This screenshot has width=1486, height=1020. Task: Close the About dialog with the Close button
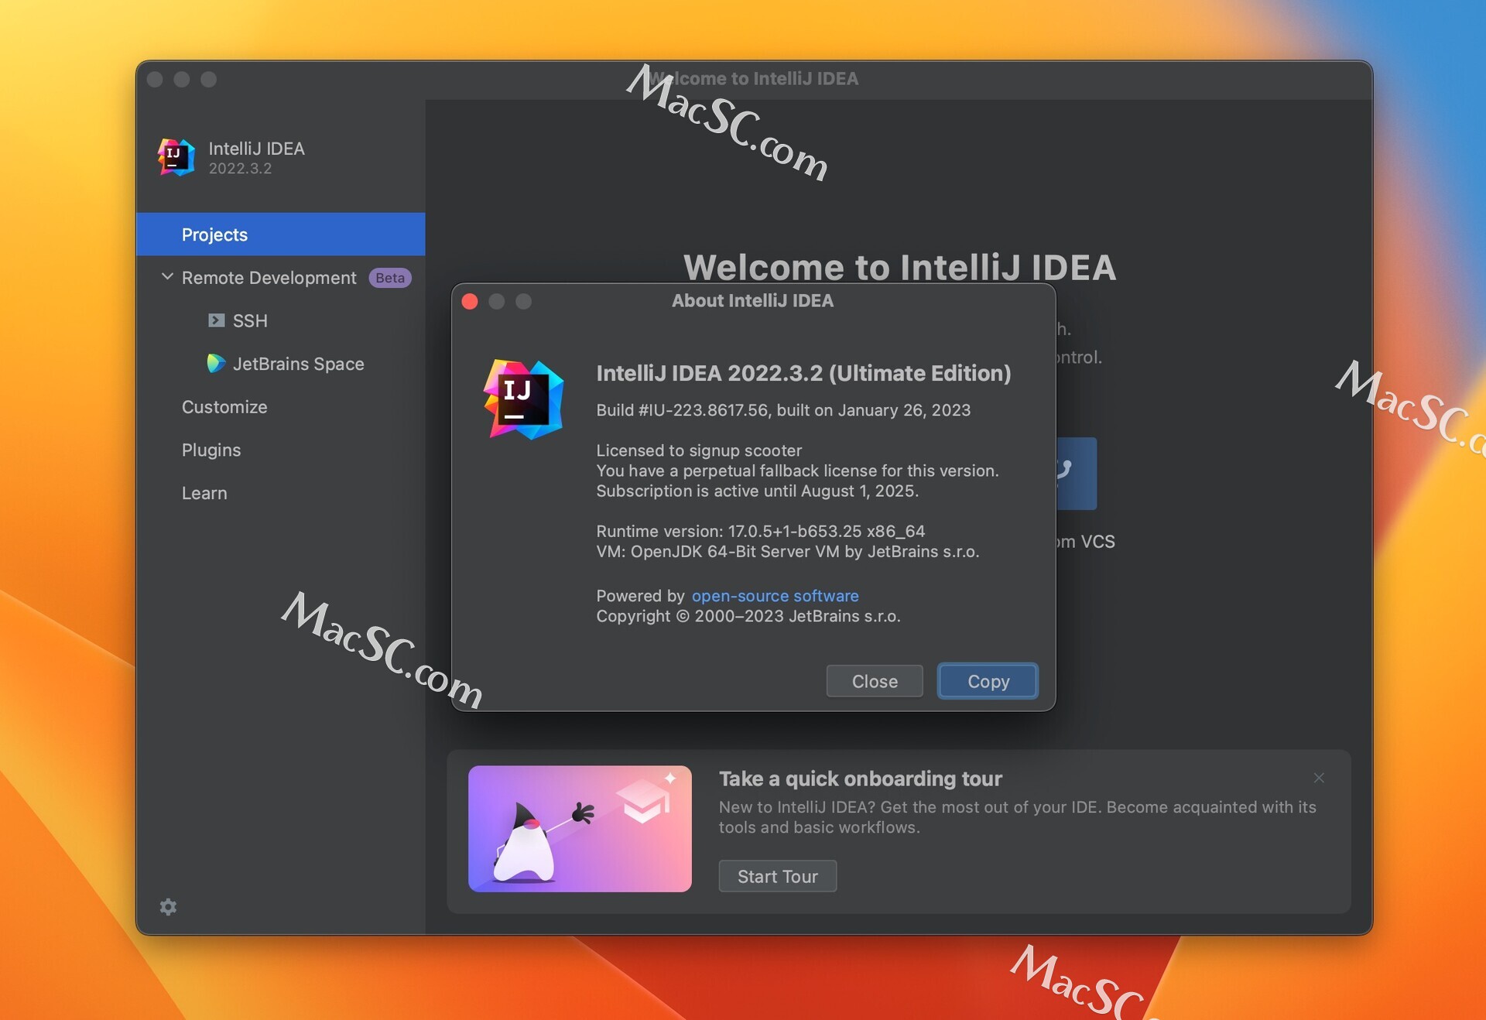click(874, 681)
